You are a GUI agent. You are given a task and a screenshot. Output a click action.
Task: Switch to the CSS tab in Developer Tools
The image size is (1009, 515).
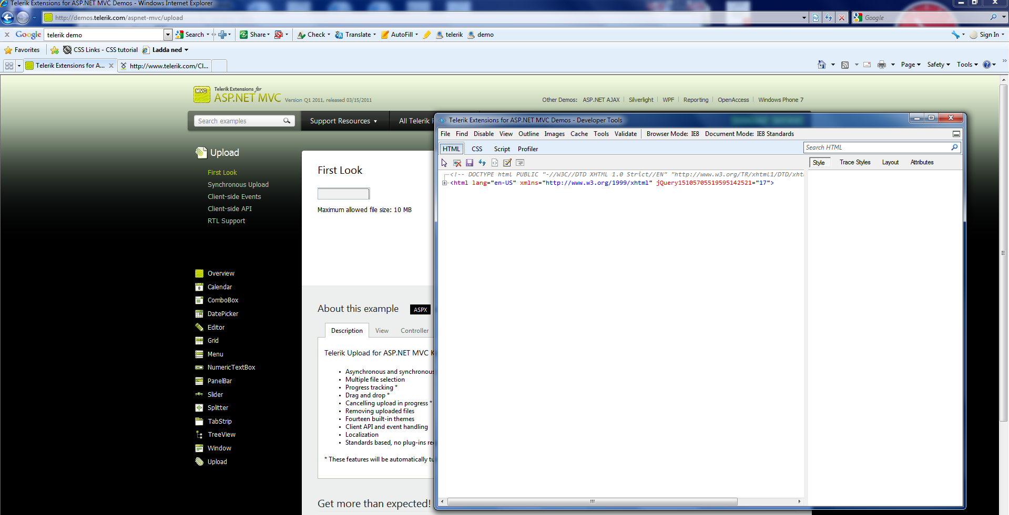click(477, 149)
